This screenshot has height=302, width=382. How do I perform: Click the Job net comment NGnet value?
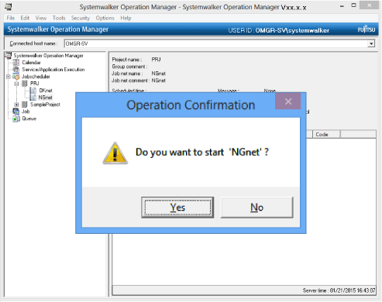tap(159, 81)
